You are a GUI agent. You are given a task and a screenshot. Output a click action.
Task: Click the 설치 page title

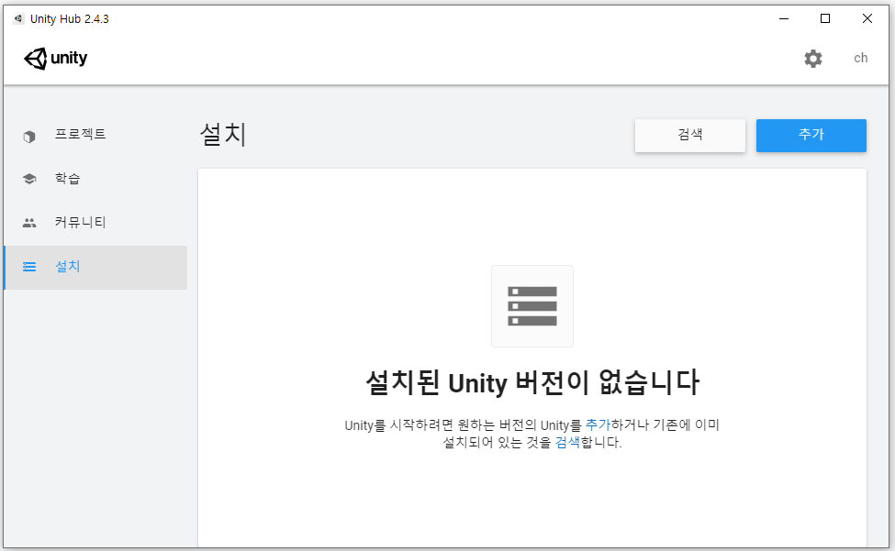pos(223,135)
